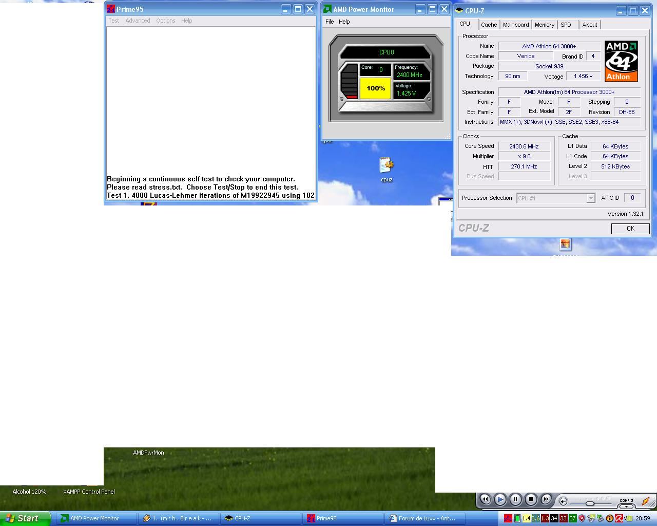Screen dimensions: 657x526
Task: Open the XAMPP Control Panel desktop shortcut
Action: [89, 492]
